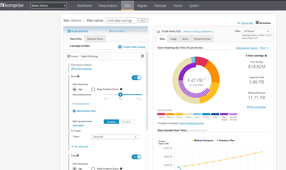Click Activate or Test button

coord(138,31)
